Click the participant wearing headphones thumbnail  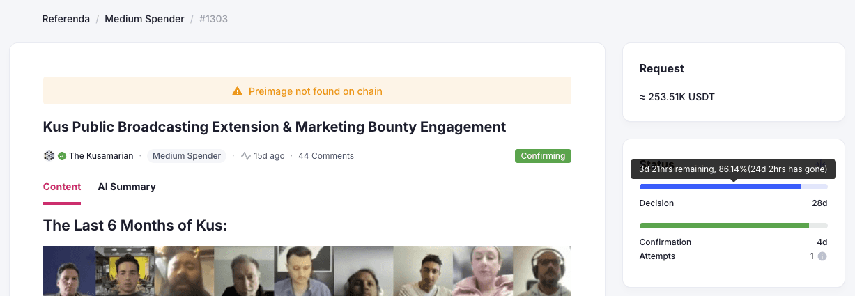(541, 271)
